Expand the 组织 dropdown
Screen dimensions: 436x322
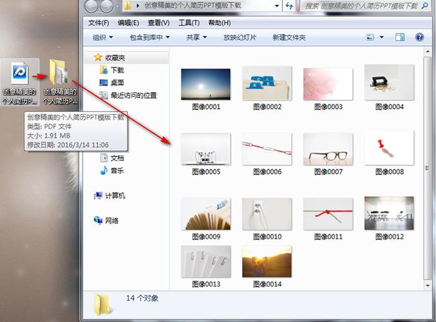(x=102, y=37)
